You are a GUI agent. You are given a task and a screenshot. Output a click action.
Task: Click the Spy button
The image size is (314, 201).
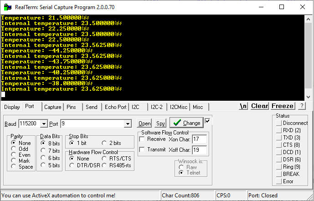(160, 124)
